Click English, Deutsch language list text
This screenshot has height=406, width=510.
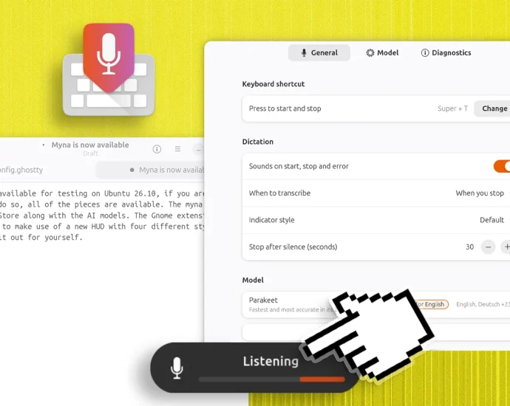[483, 304]
